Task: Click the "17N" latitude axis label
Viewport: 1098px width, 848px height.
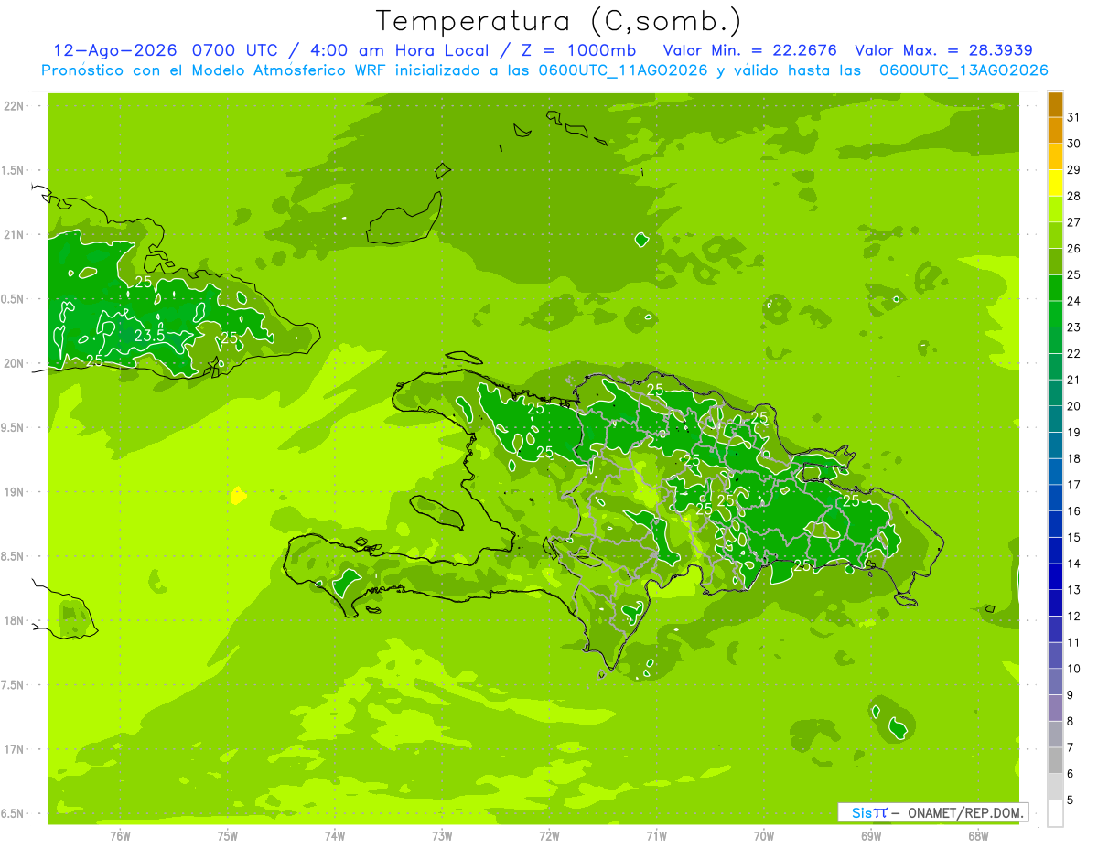Action: click(16, 749)
